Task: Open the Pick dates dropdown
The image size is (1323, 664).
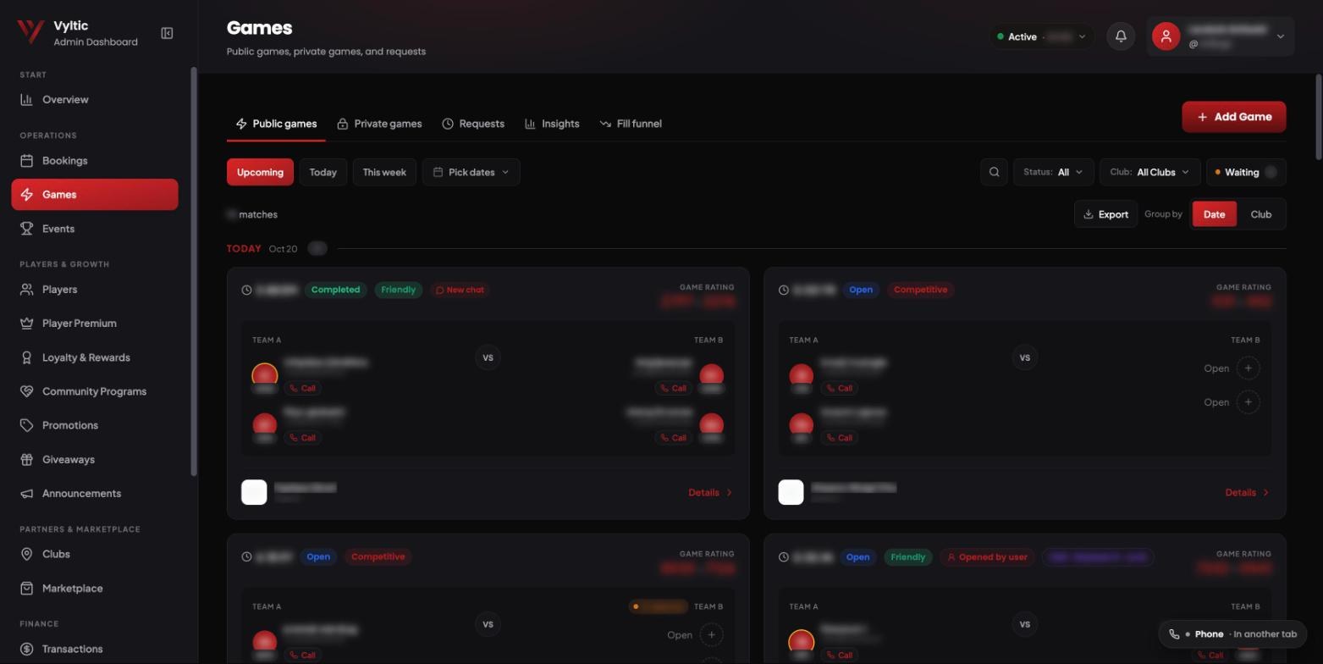Action: click(x=471, y=172)
